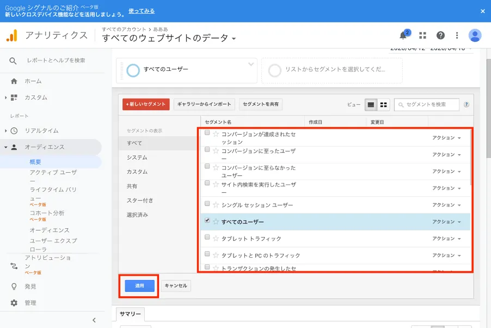Click the Google Analytics logo icon
Image resolution: width=491 pixels, height=328 pixels.
click(x=12, y=35)
